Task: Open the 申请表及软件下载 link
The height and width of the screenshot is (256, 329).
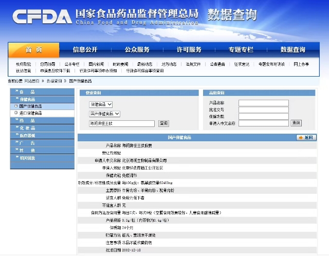Action: [55, 71]
